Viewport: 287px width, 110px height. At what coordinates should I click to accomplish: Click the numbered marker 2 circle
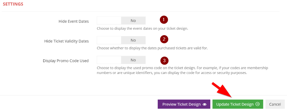(x=164, y=39)
